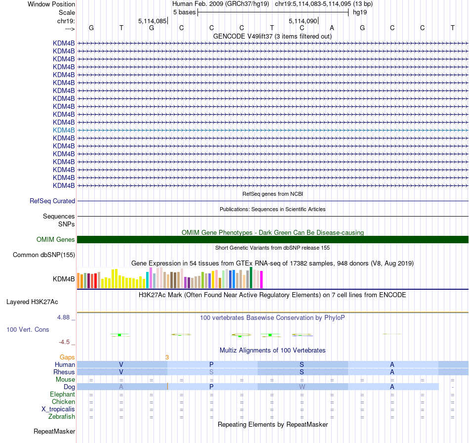Select the Human species row label
The image size is (469, 443).
tap(65, 364)
